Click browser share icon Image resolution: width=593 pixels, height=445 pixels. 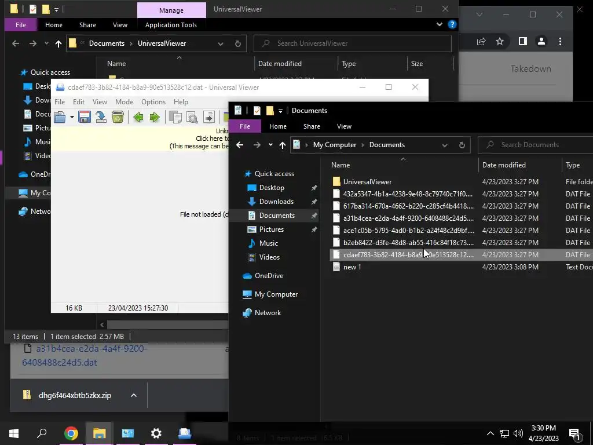point(481,41)
